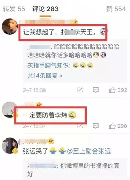130x180 pixels.
Task: Reply to the 2-7 16:36 comment
Action: pyautogui.click(x=96, y=90)
